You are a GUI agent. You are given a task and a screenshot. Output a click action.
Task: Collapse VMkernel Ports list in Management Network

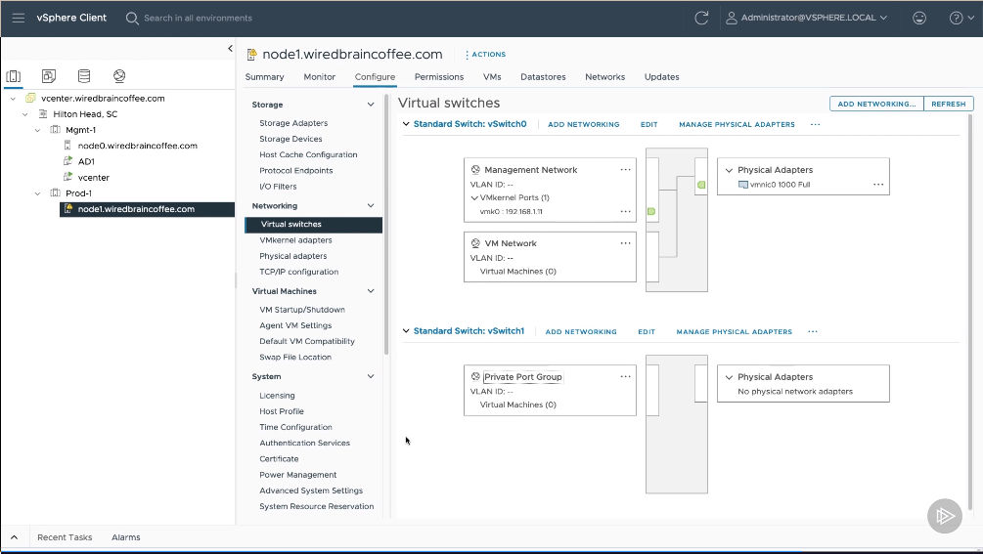coord(474,197)
